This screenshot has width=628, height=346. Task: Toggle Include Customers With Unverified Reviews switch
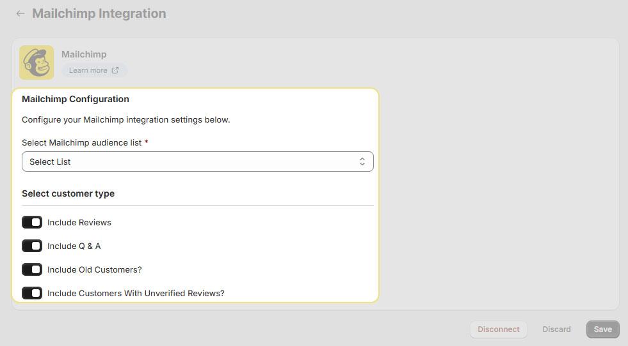32,293
